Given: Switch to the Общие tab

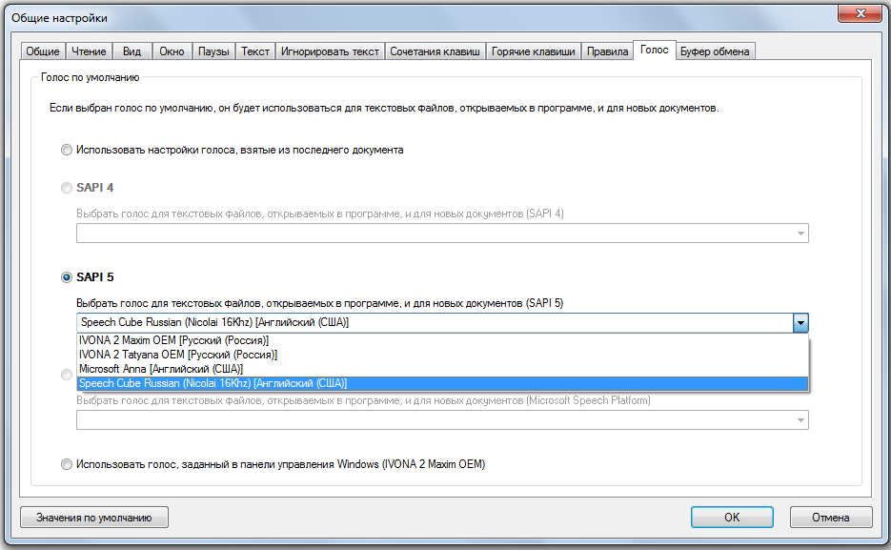Looking at the screenshot, I should point(42,51).
